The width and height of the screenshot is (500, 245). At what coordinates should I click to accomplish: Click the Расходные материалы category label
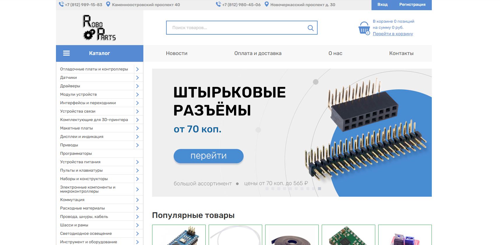82,208
